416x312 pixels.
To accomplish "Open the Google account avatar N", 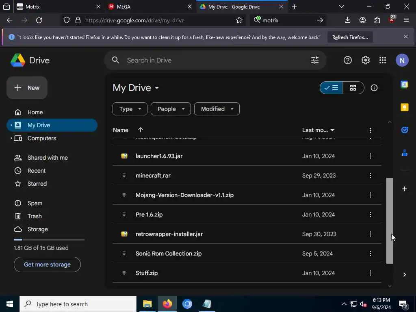I will point(402,60).
